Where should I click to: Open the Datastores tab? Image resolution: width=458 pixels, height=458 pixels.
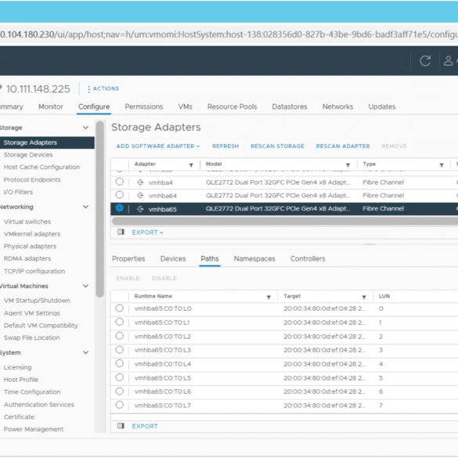point(290,106)
